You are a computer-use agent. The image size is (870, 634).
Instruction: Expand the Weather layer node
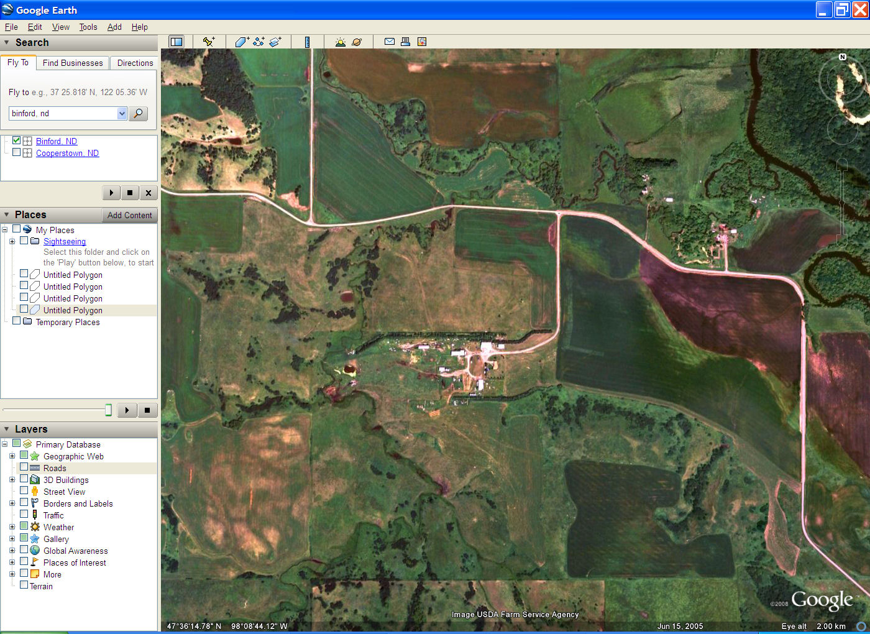12,527
